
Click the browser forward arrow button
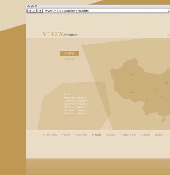pyautogui.click(x=34, y=11)
